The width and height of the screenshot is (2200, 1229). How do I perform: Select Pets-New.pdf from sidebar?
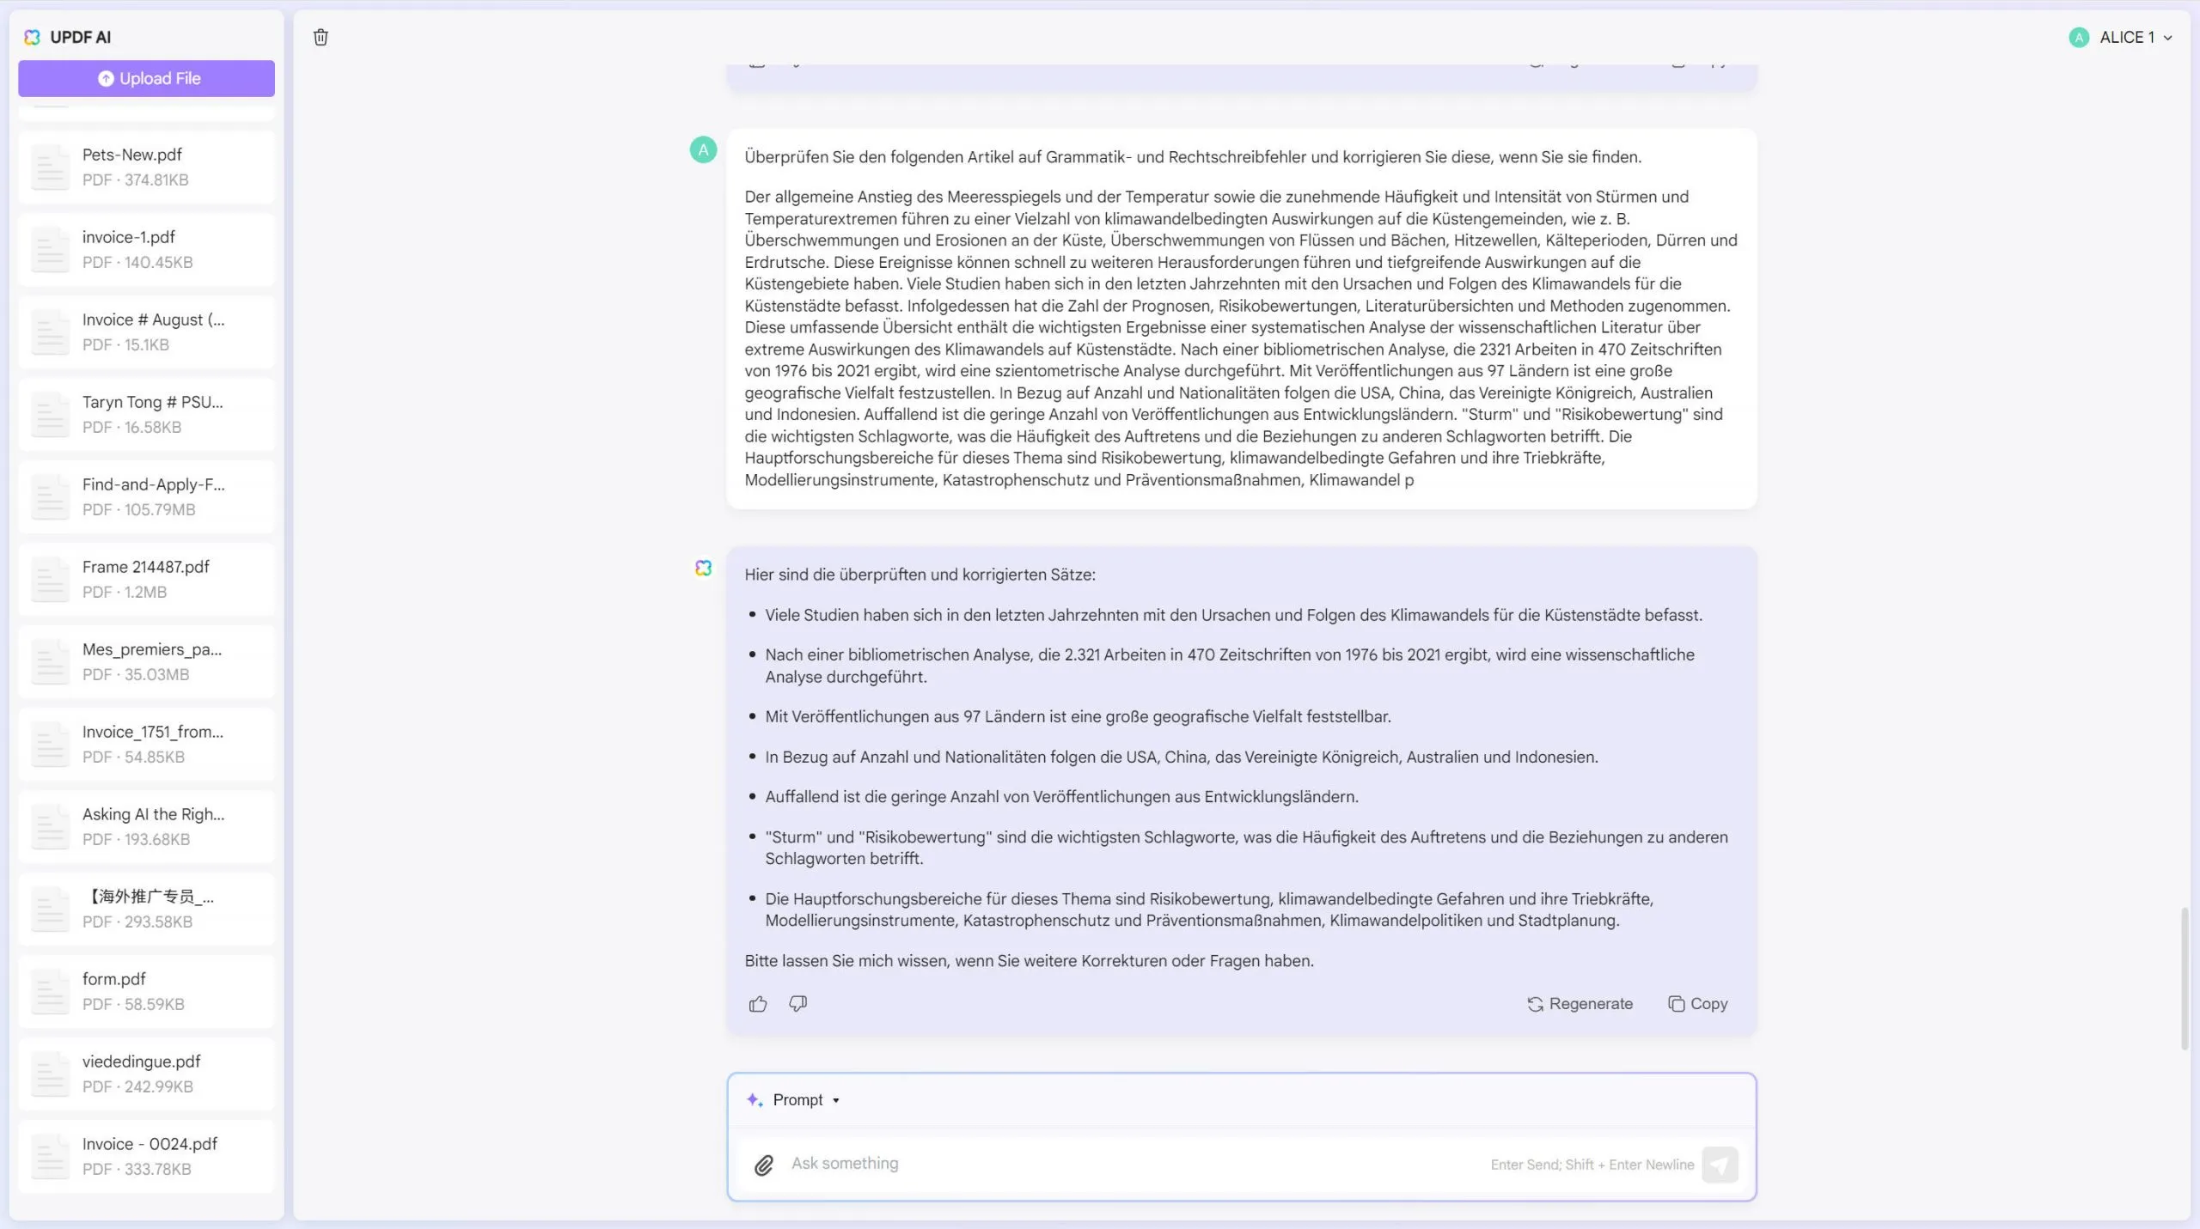click(145, 165)
